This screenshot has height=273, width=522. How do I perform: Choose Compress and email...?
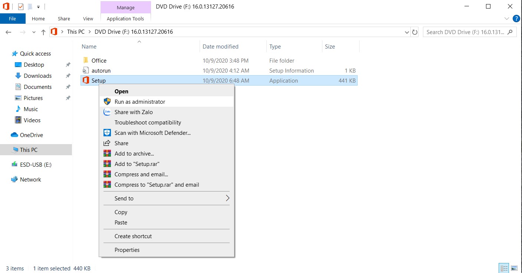(167, 174)
